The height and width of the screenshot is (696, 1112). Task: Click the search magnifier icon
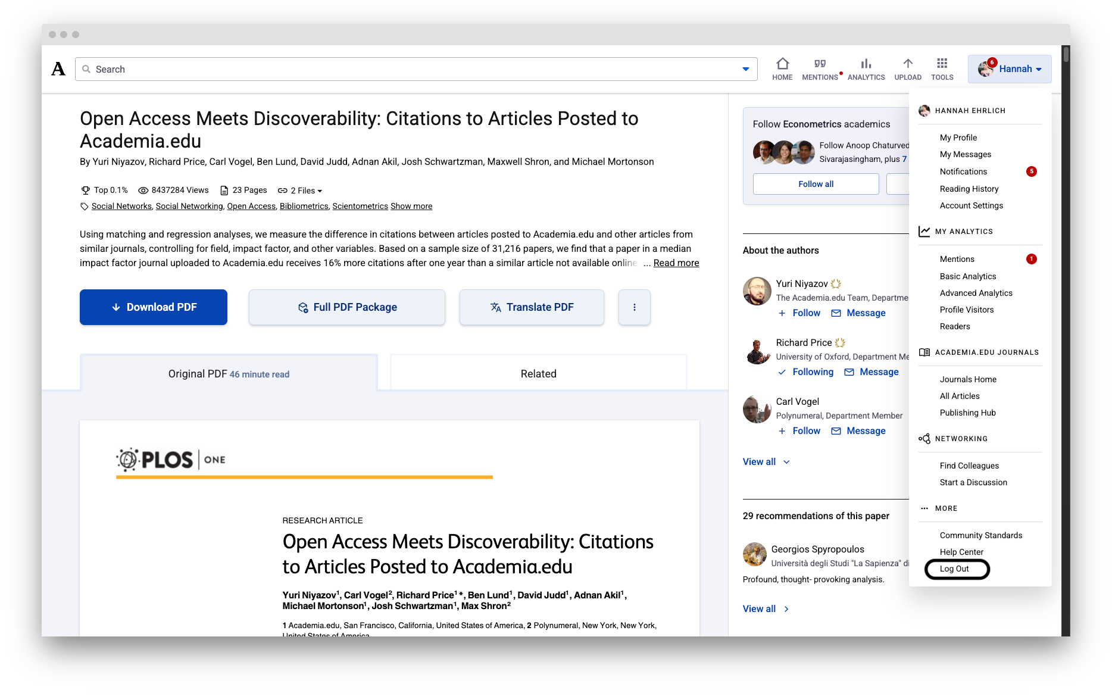pyautogui.click(x=86, y=69)
